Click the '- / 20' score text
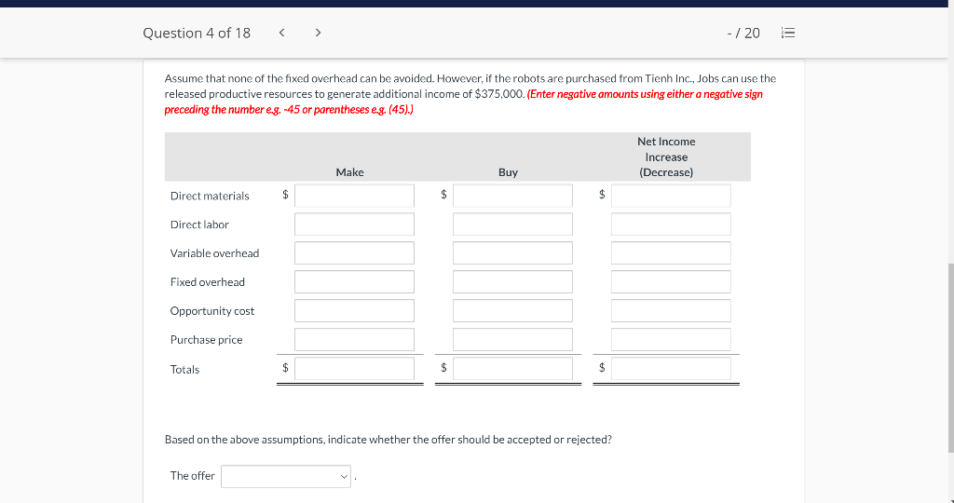954x503 pixels. [743, 33]
